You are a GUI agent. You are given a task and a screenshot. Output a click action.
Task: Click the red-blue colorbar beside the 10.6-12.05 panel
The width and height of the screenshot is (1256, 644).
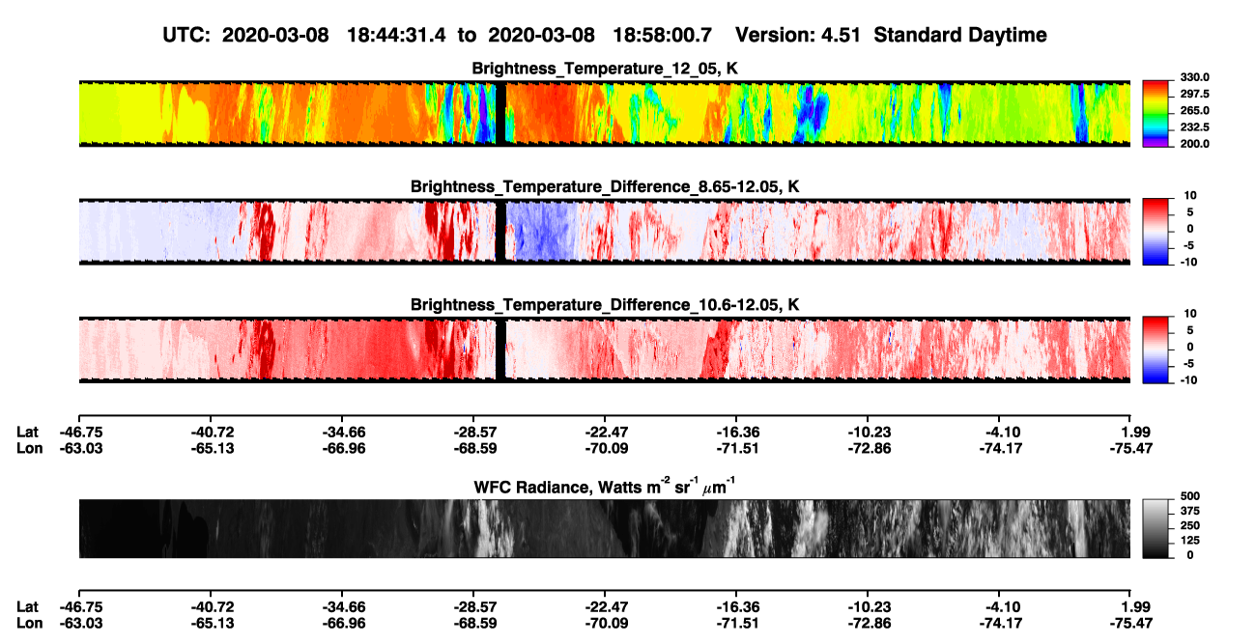coord(1156,348)
